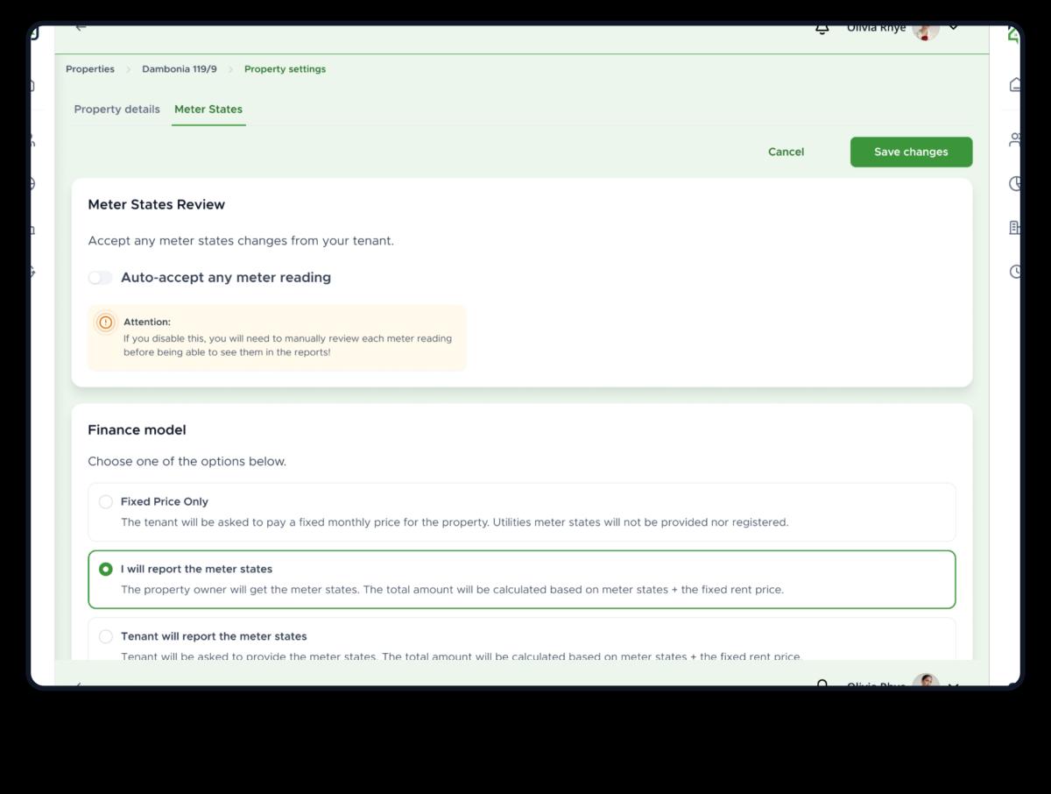The height and width of the screenshot is (794, 1051).
Task: Expand the user menu chevron beside avatar
Action: [954, 28]
